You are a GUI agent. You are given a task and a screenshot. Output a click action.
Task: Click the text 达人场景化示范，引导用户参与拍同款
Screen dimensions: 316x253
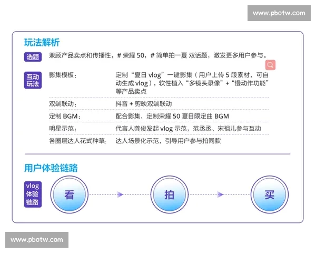[169, 141]
